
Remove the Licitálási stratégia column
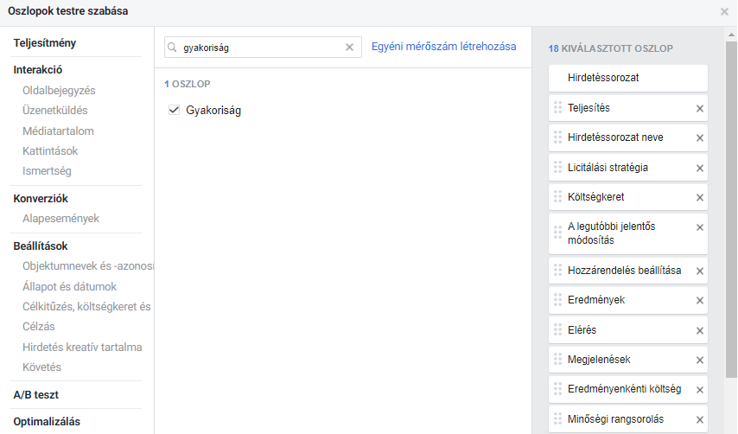[700, 168]
